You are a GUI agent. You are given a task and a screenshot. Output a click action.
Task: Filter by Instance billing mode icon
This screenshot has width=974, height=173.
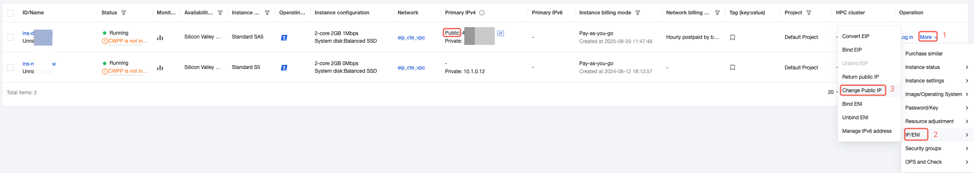click(x=638, y=13)
